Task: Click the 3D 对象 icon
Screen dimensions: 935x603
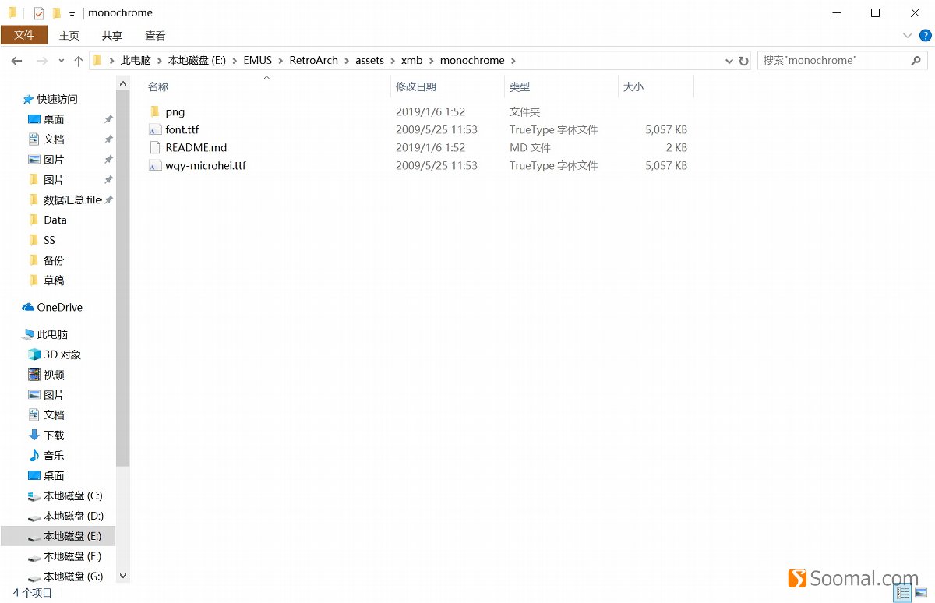Action: [x=34, y=354]
